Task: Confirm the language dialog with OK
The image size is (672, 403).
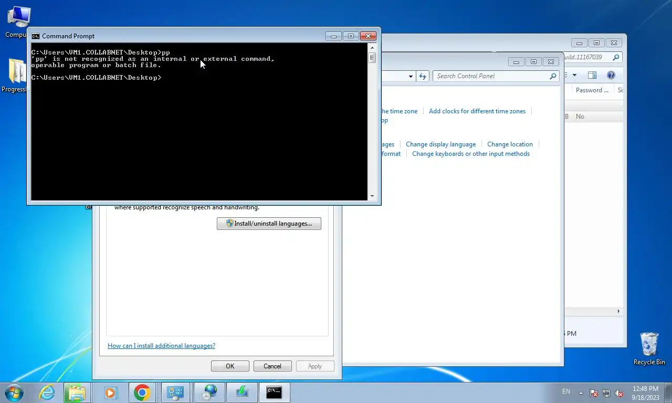Action: tap(230, 366)
